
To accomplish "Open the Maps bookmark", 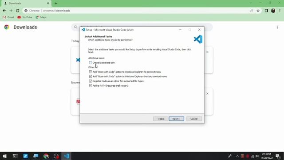I will (x=41, y=17).
